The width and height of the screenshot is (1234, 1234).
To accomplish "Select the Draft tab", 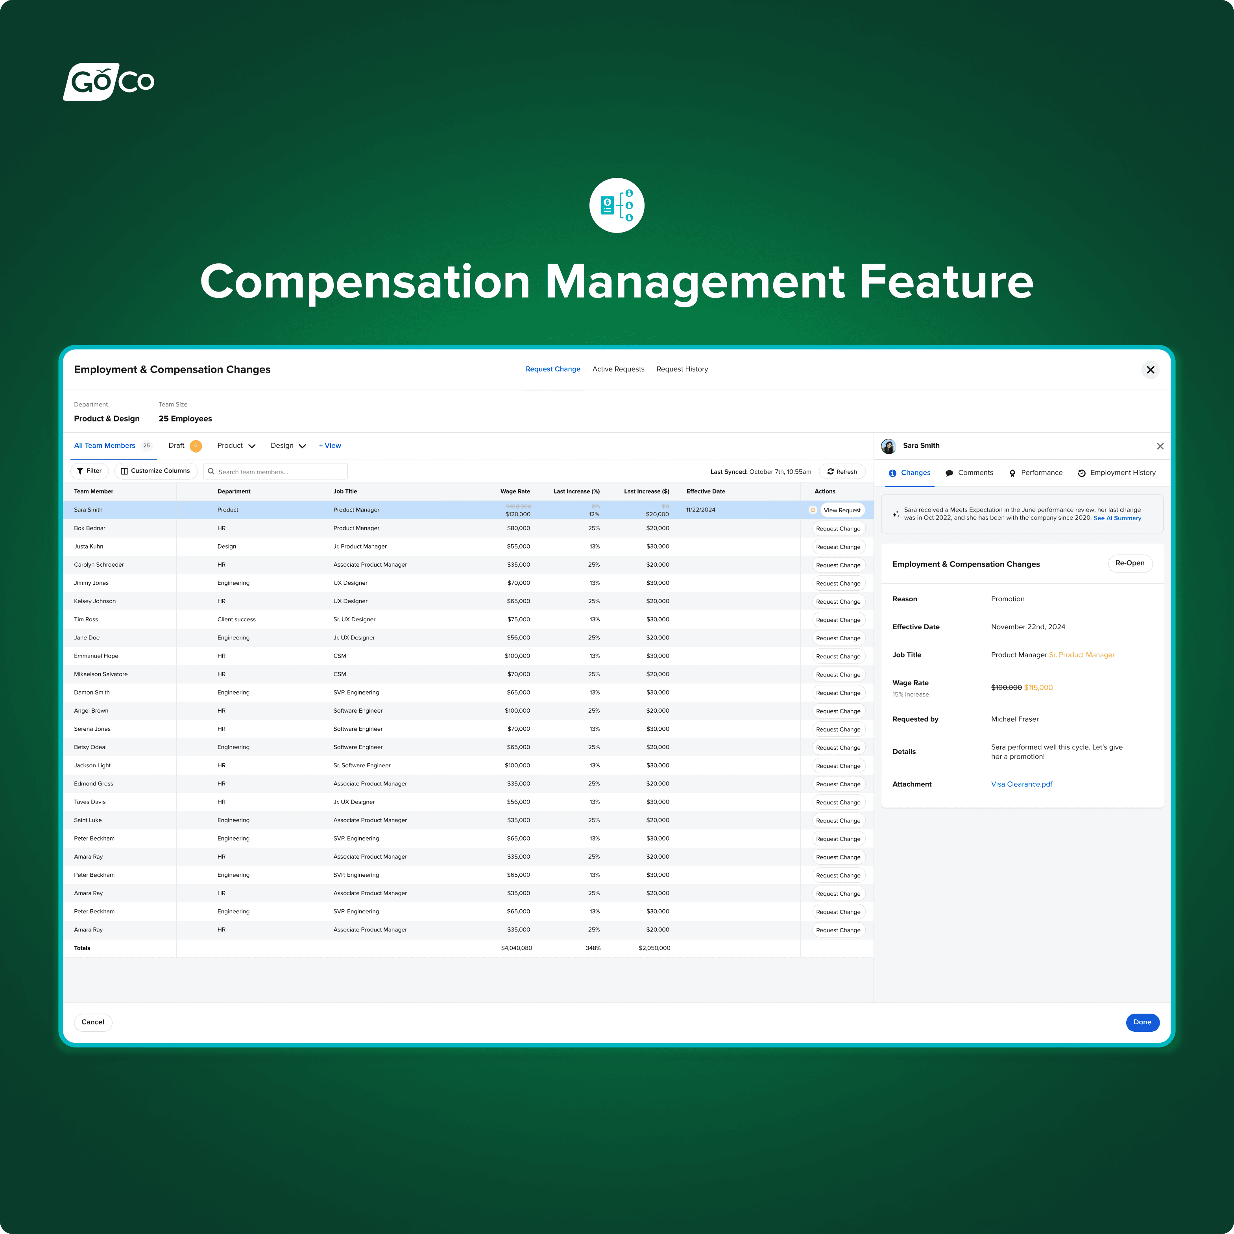I will point(177,446).
